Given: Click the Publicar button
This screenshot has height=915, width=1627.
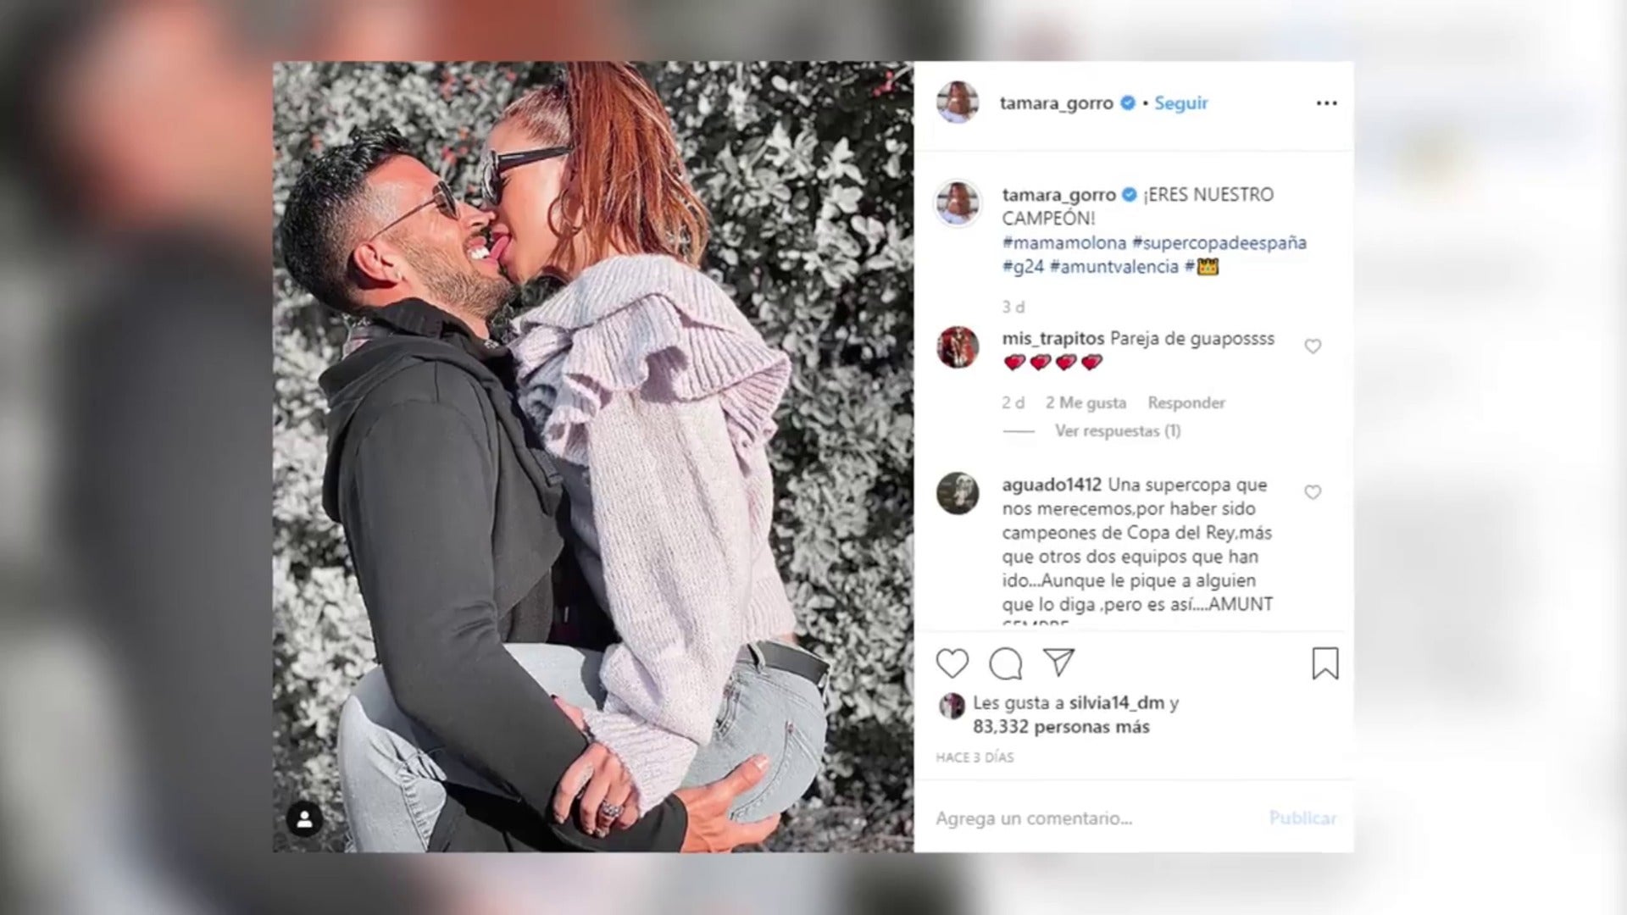Looking at the screenshot, I should pyautogui.click(x=1302, y=818).
